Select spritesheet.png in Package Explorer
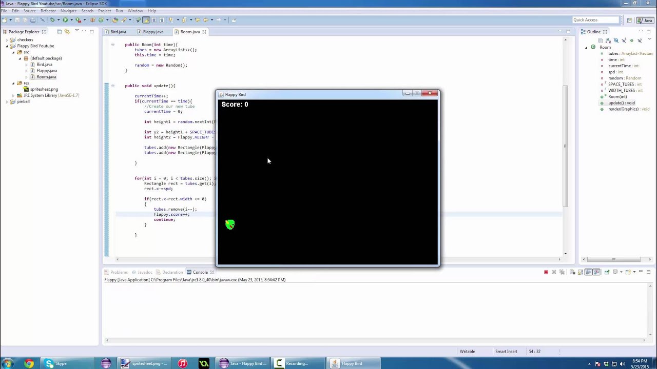 pyautogui.click(x=44, y=89)
